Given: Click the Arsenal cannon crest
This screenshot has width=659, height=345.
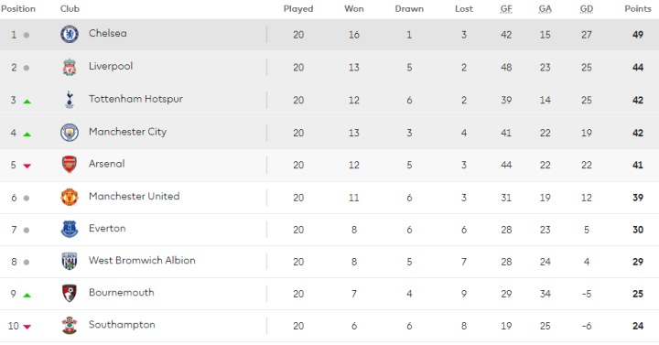Looking at the screenshot, I should [x=70, y=165].
